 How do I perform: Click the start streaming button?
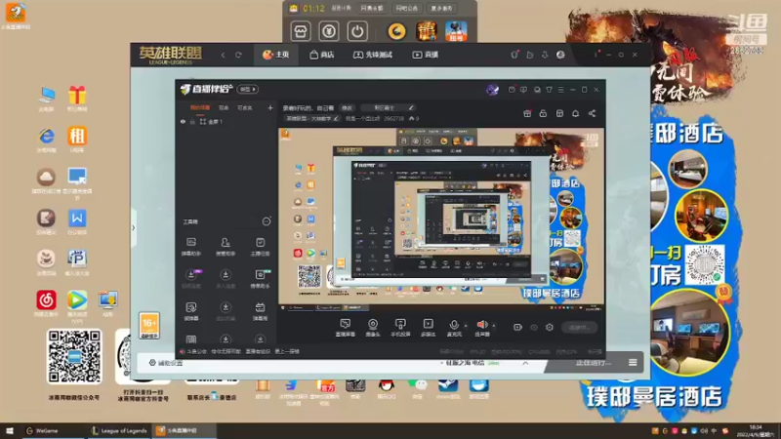click(579, 327)
